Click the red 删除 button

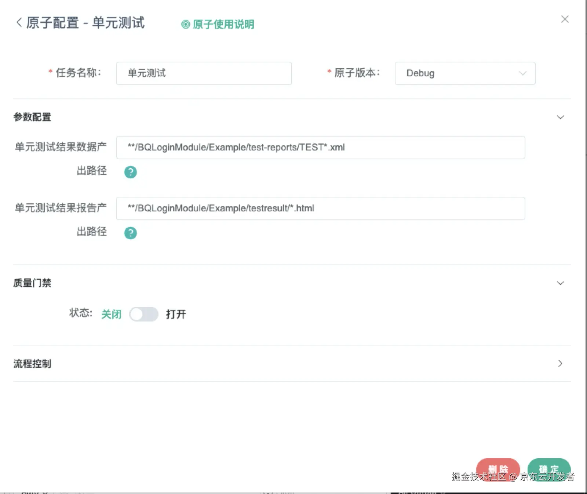click(x=498, y=469)
